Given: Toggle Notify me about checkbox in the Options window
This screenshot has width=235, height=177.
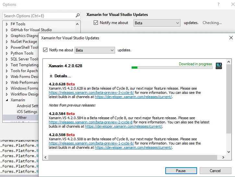Looking at the screenshot, I should point(96,22).
